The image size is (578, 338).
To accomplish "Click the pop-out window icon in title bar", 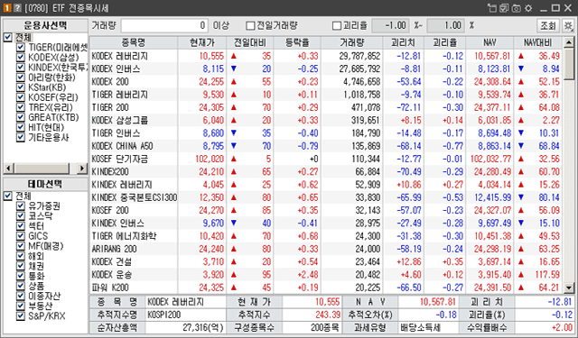I will coord(492,8).
